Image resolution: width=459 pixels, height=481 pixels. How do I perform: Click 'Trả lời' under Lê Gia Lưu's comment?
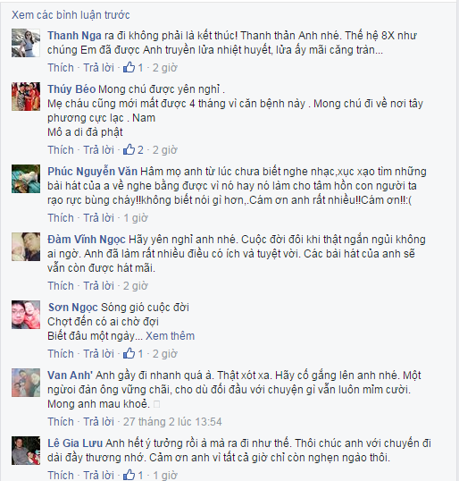tap(98, 475)
